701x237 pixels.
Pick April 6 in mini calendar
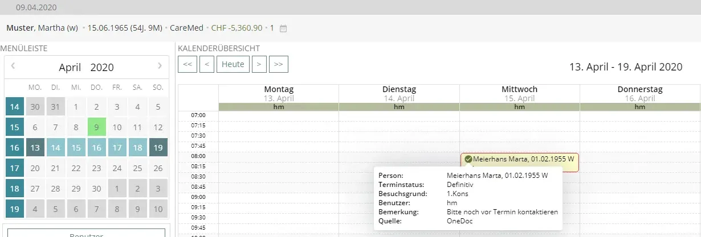pos(35,127)
